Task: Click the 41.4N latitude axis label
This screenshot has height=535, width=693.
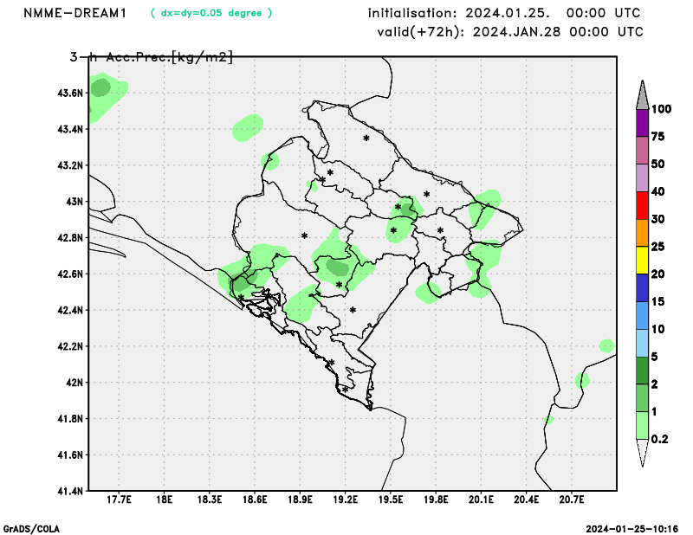Action: coord(70,491)
